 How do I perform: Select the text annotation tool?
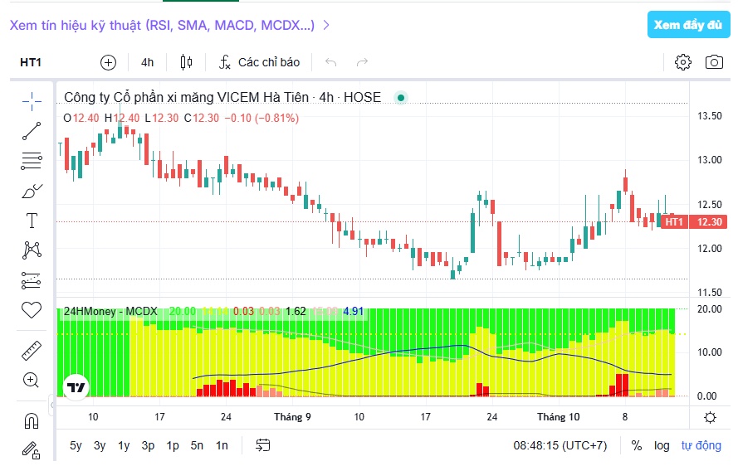tap(32, 221)
